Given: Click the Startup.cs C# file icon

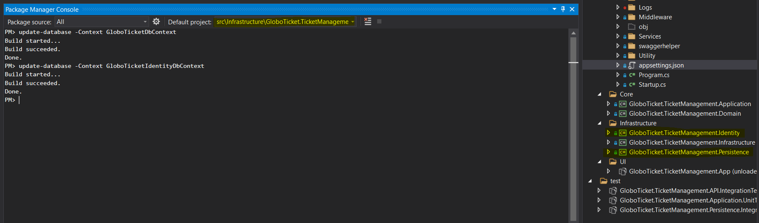Looking at the screenshot, I should click(632, 85).
